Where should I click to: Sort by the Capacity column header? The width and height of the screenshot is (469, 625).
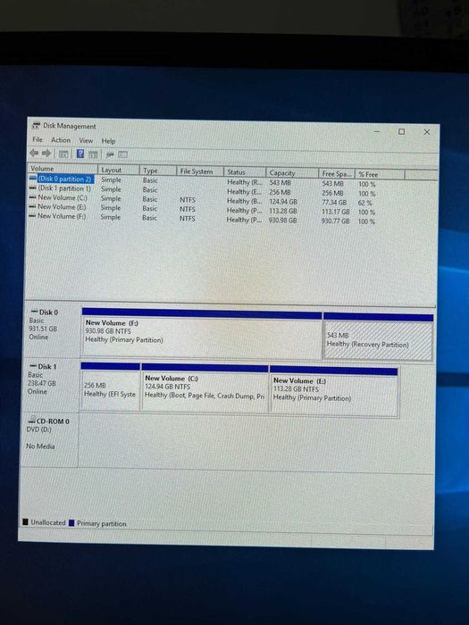[292, 173]
